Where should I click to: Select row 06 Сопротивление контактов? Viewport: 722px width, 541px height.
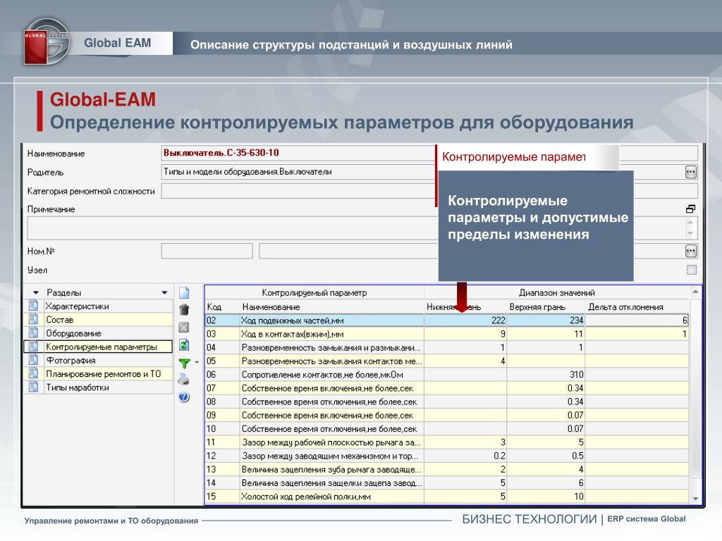click(446, 375)
